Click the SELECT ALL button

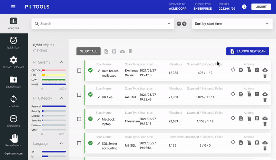(x=88, y=51)
